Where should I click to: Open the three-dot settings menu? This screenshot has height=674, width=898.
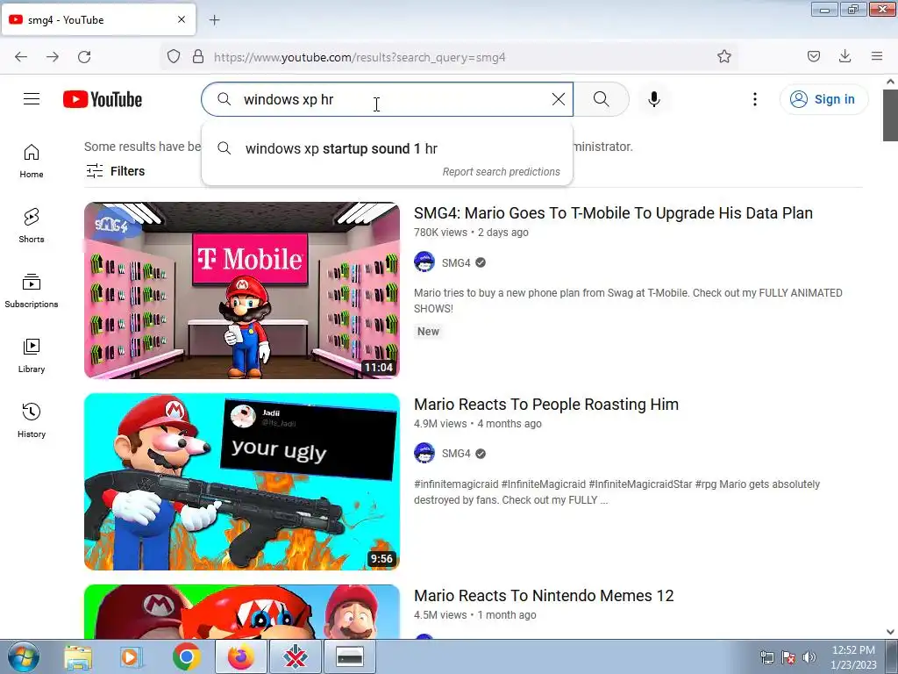[755, 99]
